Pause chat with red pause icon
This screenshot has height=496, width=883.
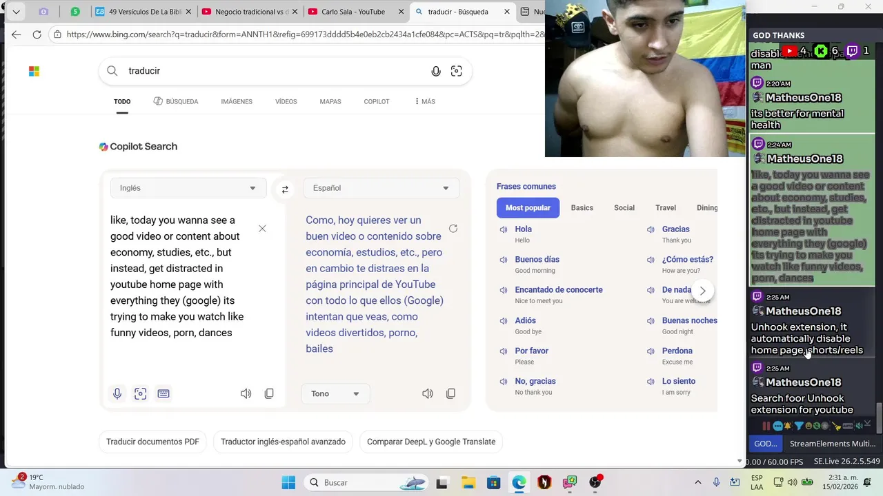coord(766,426)
